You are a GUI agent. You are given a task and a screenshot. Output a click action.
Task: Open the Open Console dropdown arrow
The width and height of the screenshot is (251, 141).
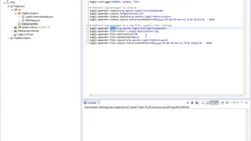238,103
